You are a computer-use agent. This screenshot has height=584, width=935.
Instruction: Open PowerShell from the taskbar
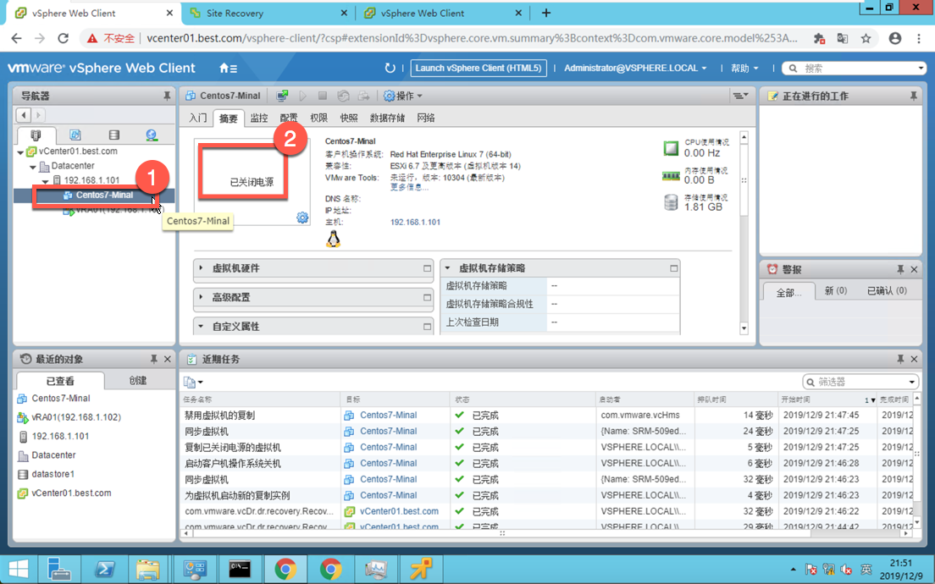106,569
